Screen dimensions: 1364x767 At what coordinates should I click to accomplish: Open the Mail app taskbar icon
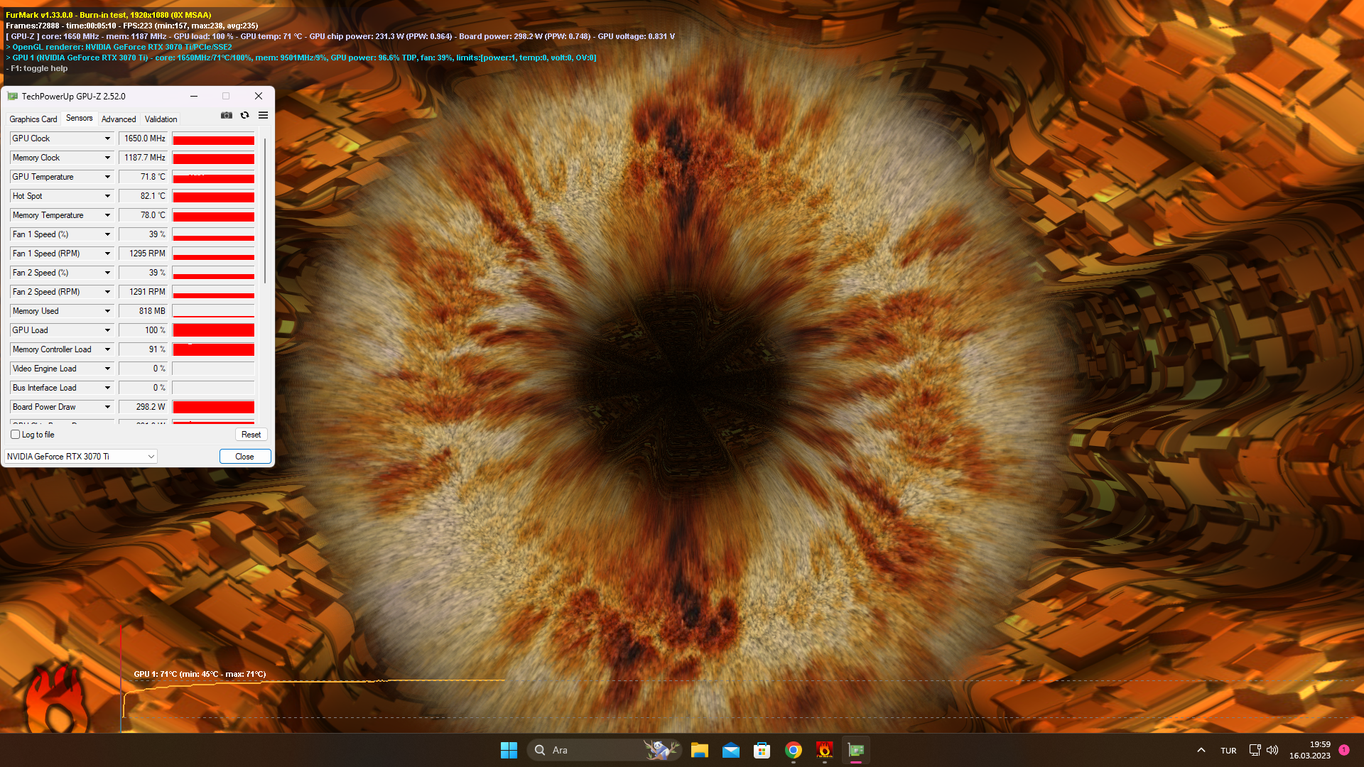pos(730,750)
